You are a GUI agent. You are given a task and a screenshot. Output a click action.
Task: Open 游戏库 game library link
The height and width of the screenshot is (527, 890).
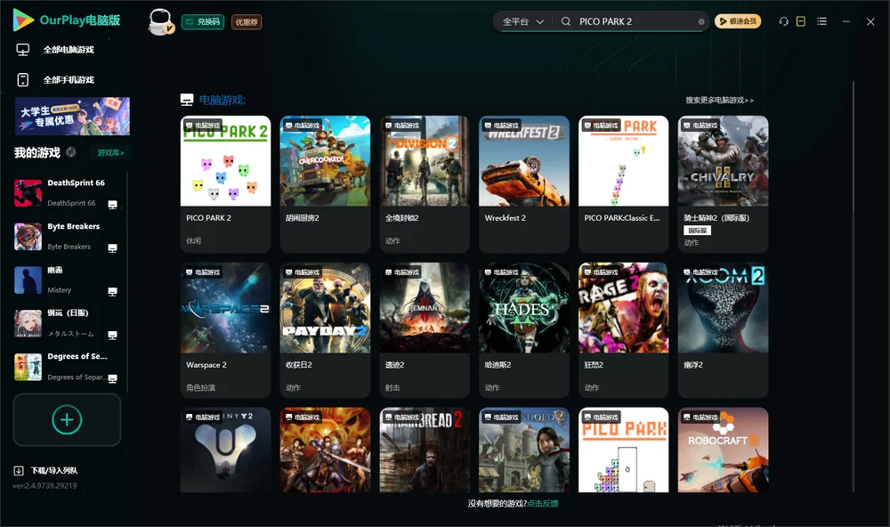tap(110, 153)
